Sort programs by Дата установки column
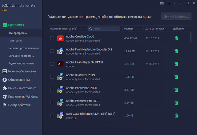 [x=154, y=29]
